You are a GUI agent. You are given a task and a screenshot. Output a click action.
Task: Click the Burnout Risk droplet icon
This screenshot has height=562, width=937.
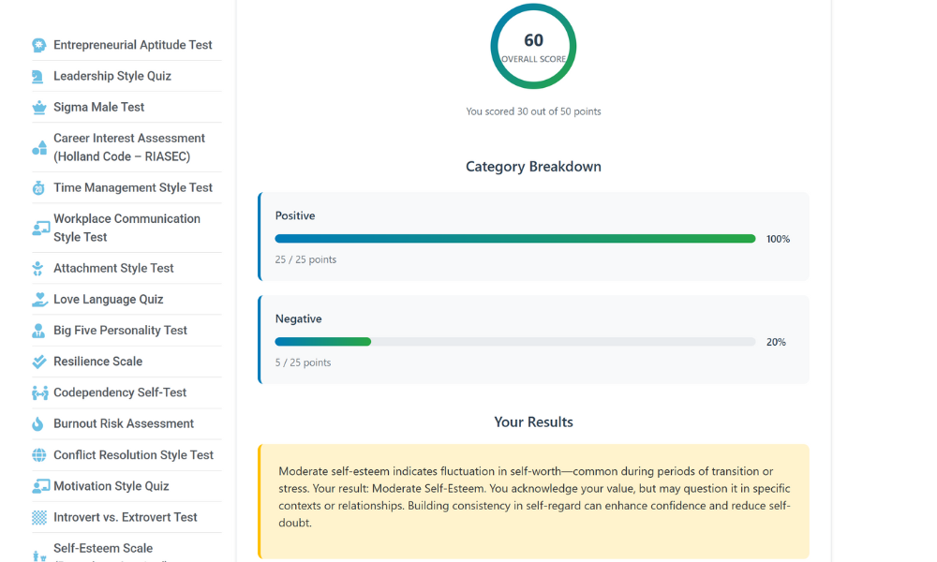click(38, 423)
